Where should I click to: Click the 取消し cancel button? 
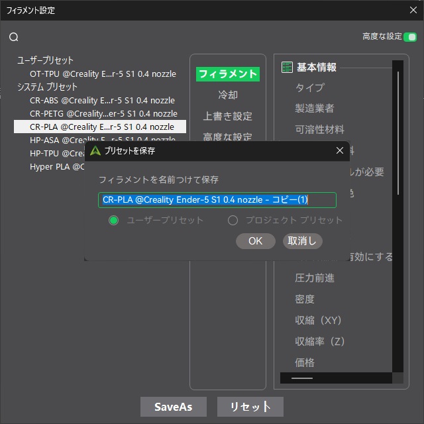(303, 240)
